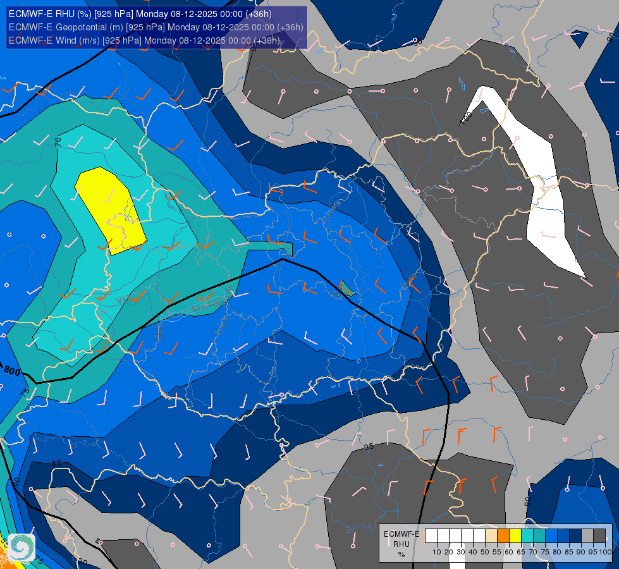Click the white legend swatch between 40 and 50
This screenshot has width=619, height=569.
pyautogui.click(x=479, y=536)
